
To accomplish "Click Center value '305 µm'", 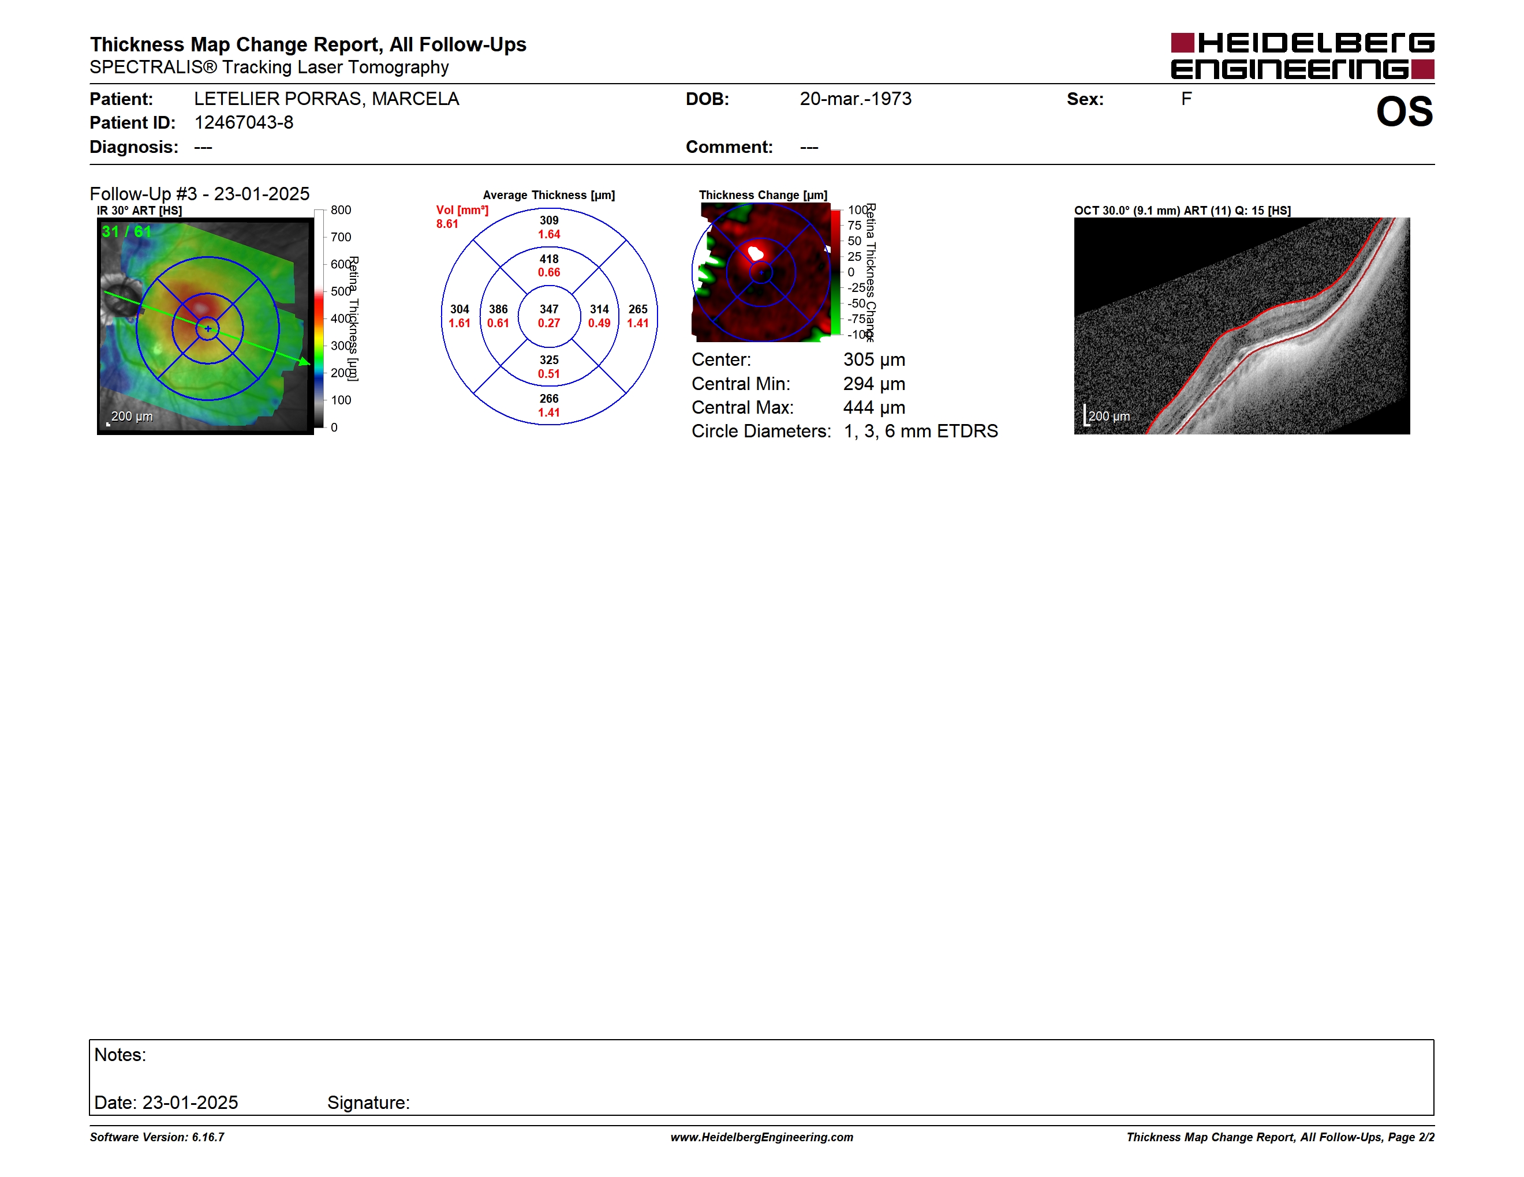I will click(875, 360).
